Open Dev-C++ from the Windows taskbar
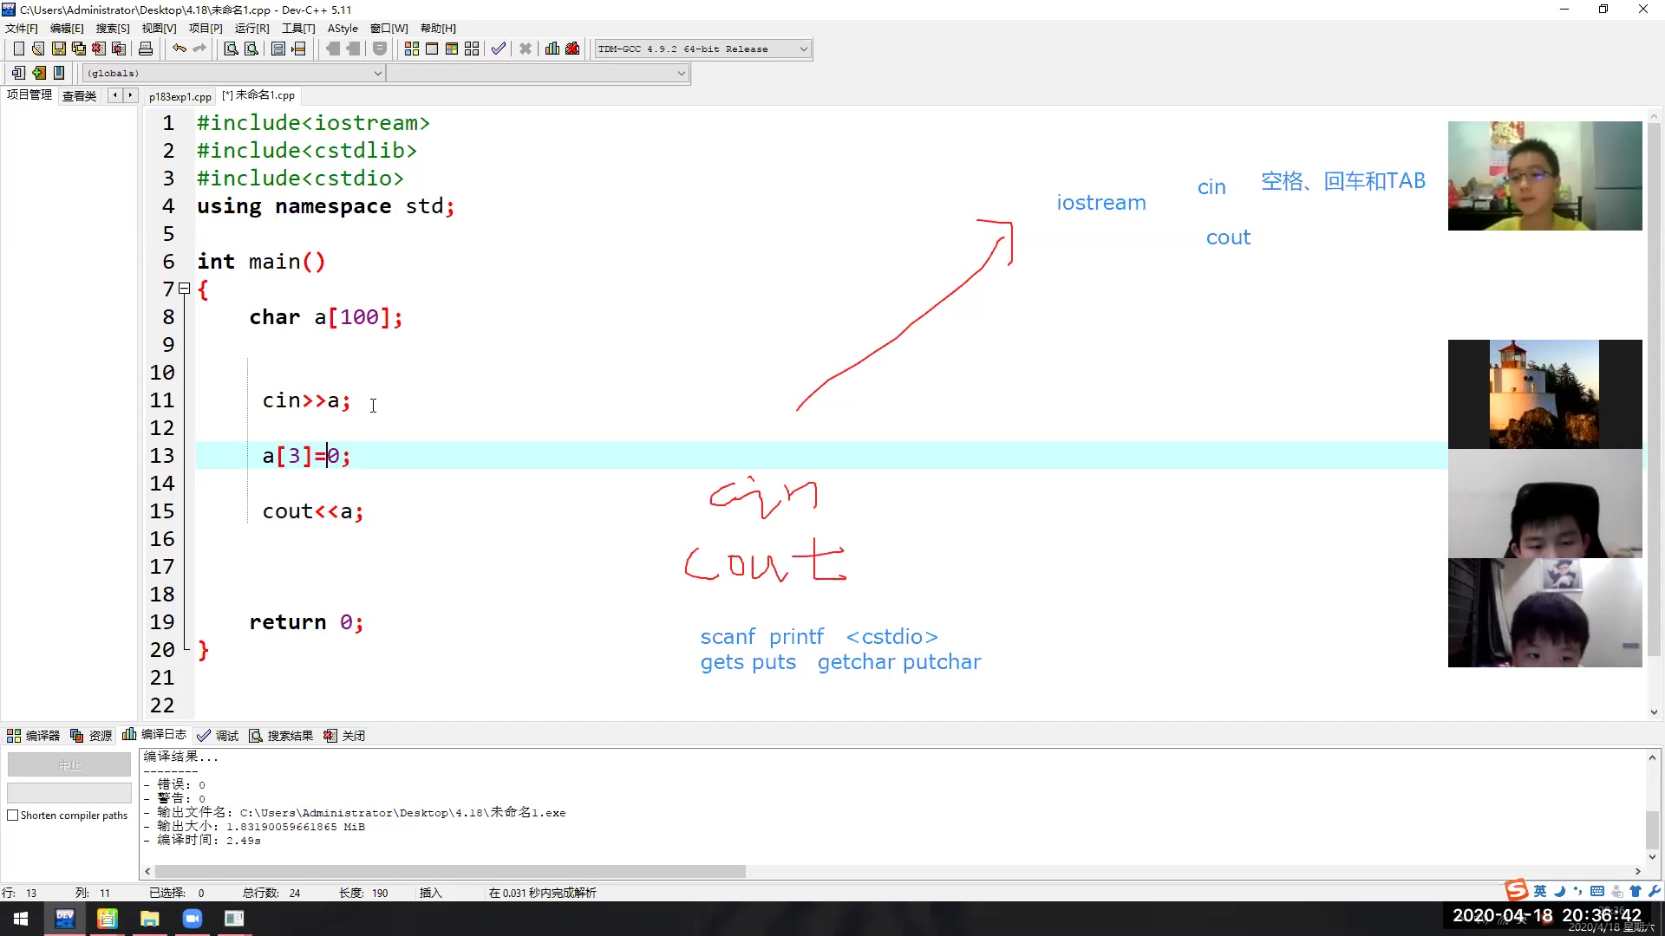Viewport: 1665px width, 936px height. click(65, 918)
